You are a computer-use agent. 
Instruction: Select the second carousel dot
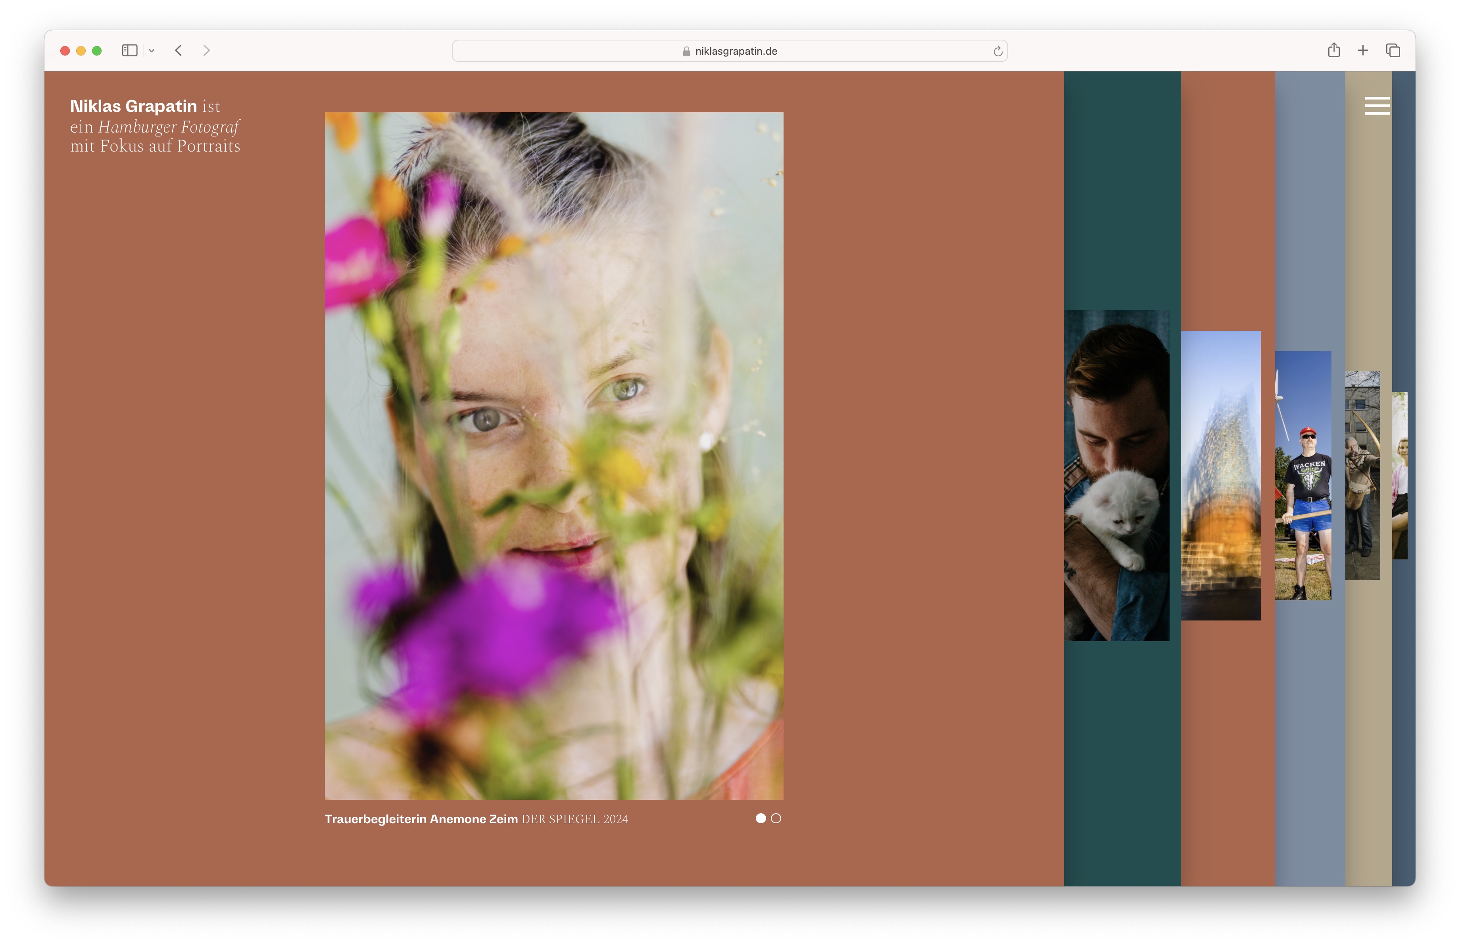(x=777, y=818)
